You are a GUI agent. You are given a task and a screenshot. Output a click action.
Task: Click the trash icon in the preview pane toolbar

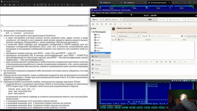(x=157, y=62)
